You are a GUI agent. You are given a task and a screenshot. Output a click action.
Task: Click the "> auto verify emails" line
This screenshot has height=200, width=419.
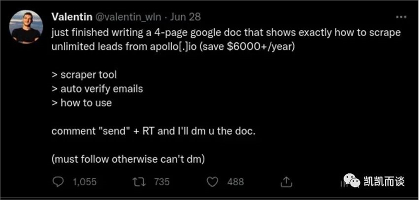click(97, 88)
